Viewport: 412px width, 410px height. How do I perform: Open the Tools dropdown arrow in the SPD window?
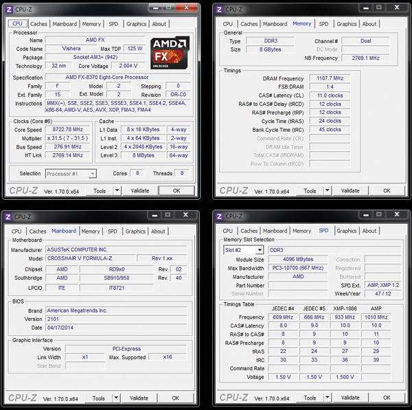pyautogui.click(x=328, y=398)
